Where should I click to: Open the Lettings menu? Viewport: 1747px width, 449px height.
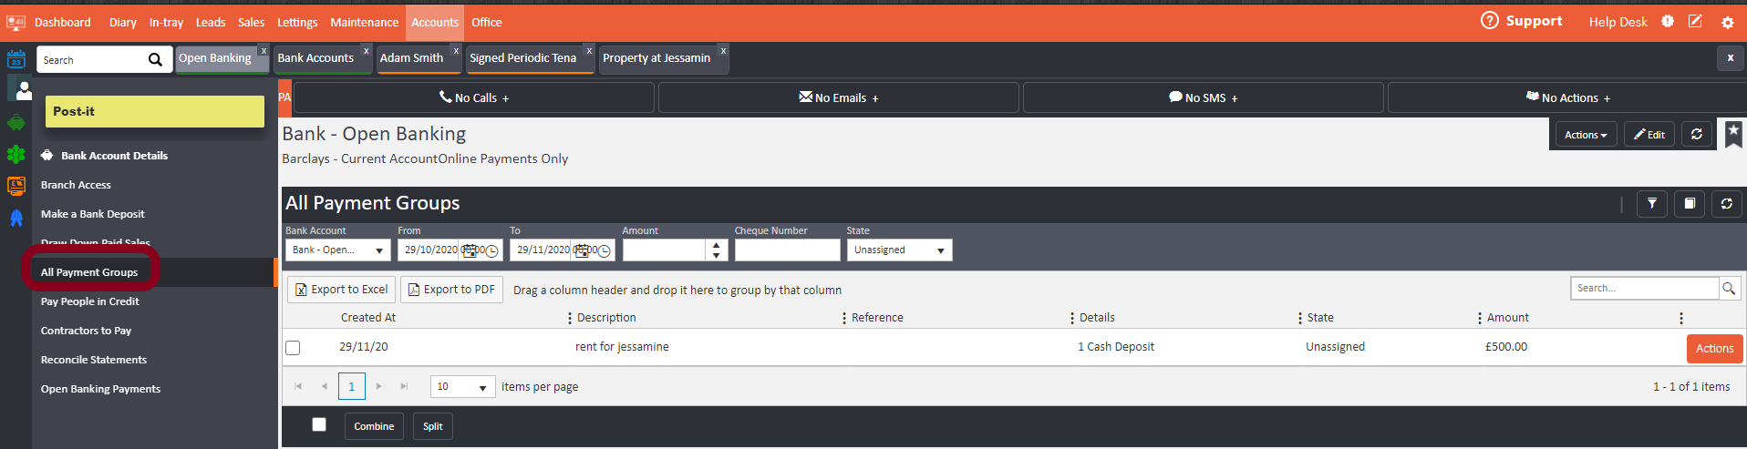click(x=297, y=22)
